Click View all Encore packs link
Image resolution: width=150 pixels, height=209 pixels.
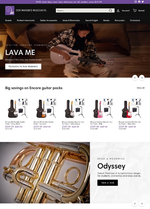(140, 88)
